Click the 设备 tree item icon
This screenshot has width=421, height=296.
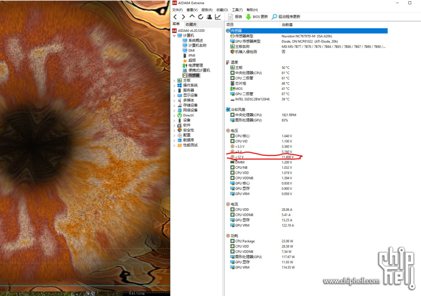tap(180, 120)
